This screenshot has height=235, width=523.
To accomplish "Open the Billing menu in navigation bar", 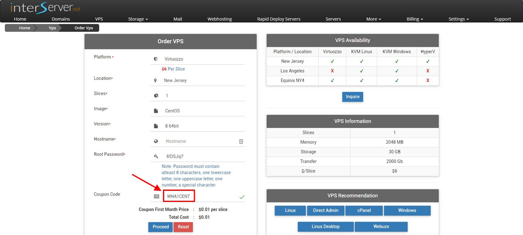I will point(414,19).
